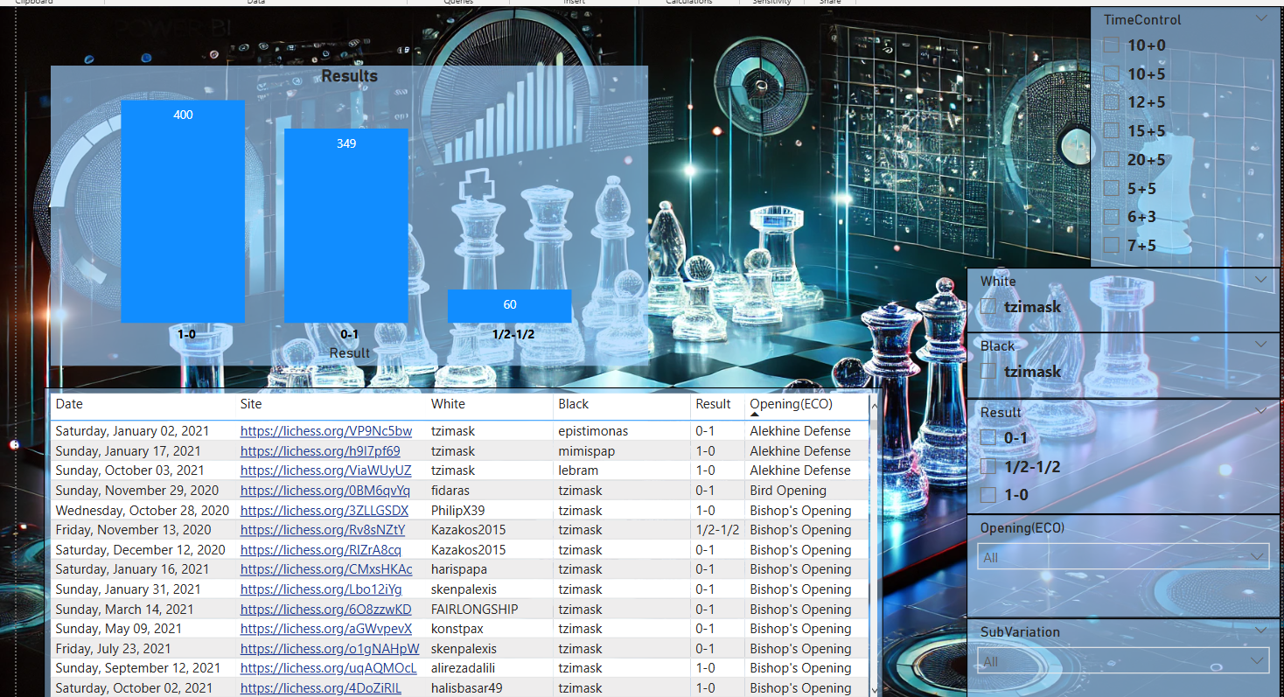Open the SubVariation slicer dropdown
Viewport: 1284px width, 697px height.
(x=1123, y=661)
